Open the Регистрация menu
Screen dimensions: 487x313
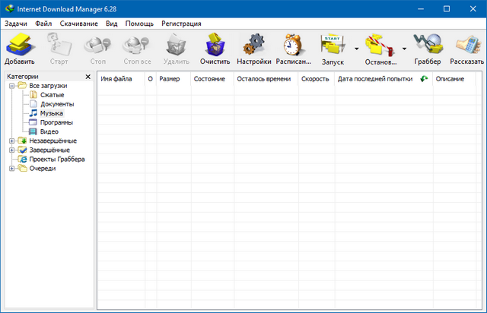click(x=180, y=24)
